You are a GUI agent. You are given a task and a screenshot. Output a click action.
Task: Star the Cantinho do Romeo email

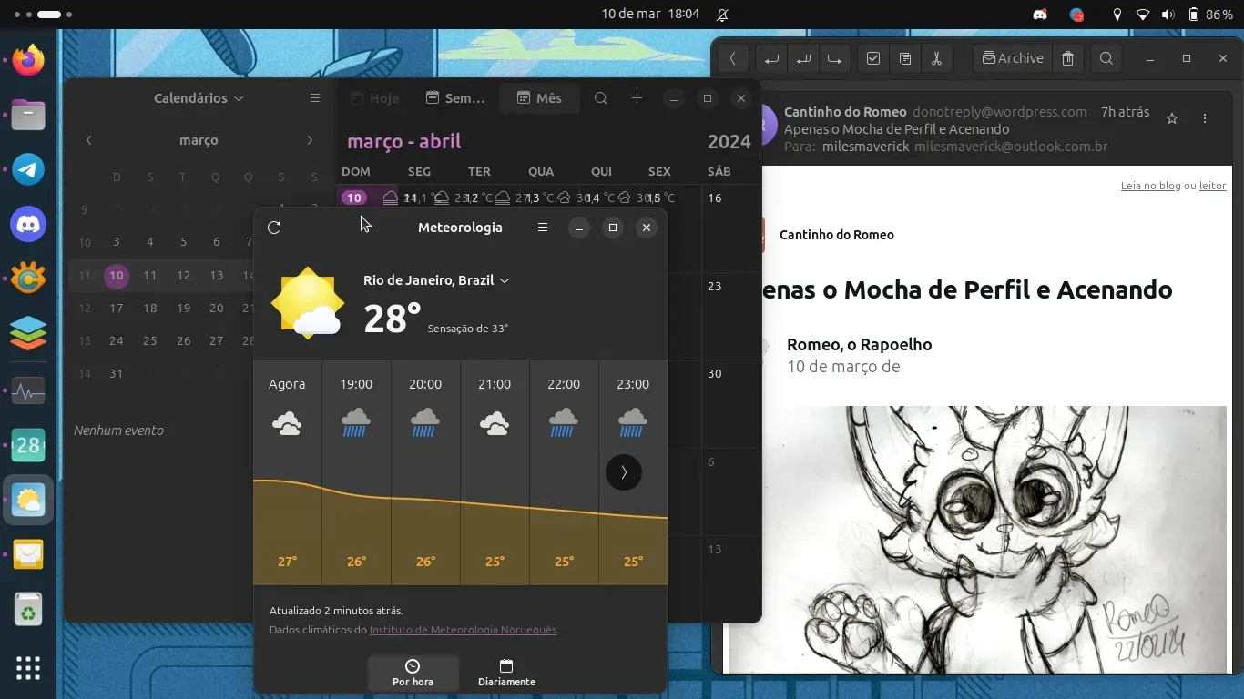coord(1172,118)
